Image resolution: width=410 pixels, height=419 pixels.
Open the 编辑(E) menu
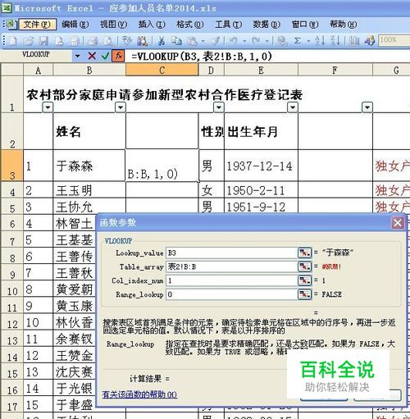pos(75,25)
